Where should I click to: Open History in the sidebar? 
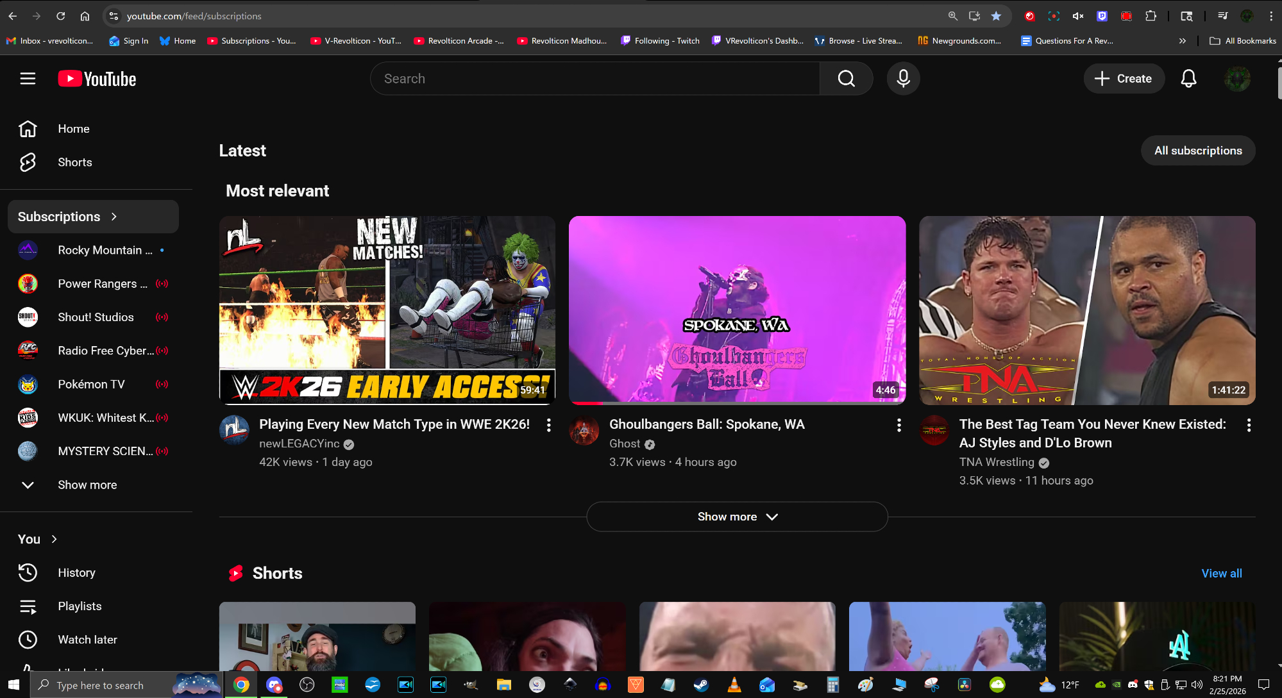76,572
